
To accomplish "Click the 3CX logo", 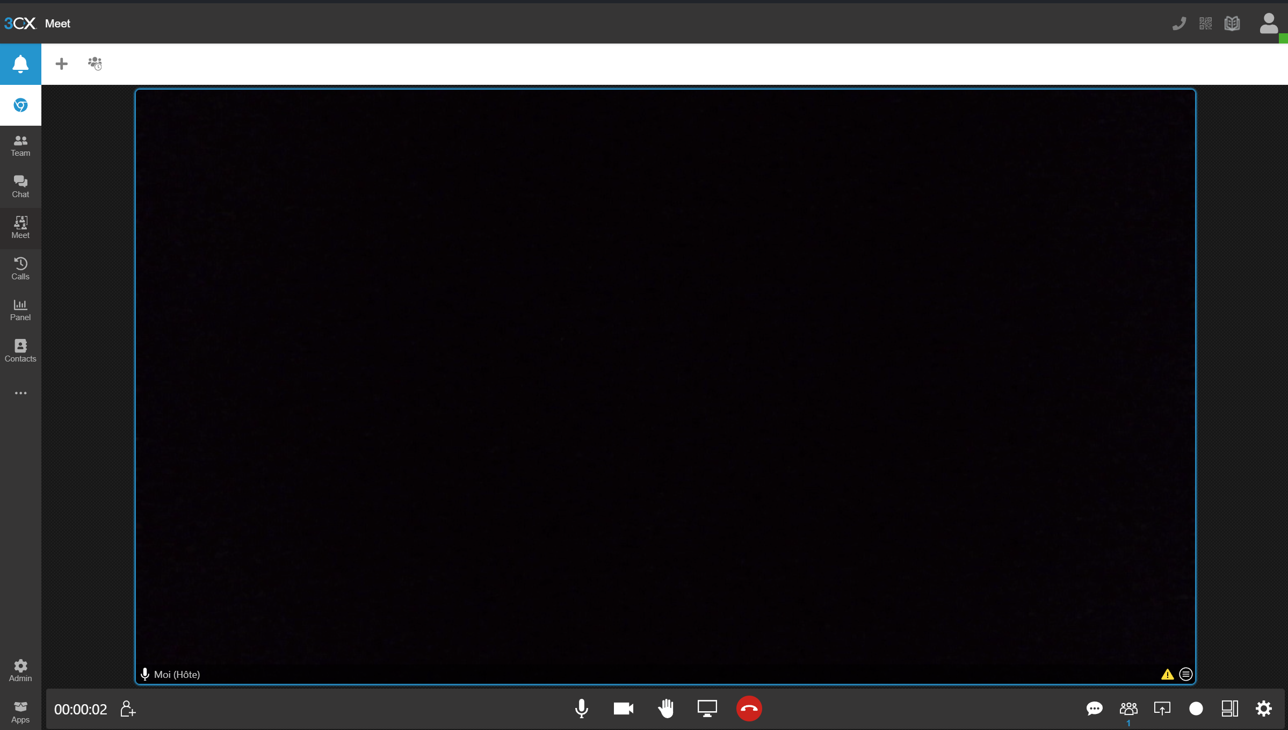I will [x=20, y=24].
